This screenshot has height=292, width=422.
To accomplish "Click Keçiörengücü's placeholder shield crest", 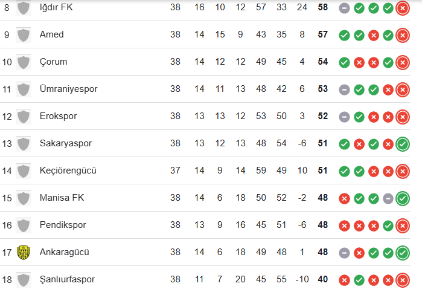I will point(24,171).
